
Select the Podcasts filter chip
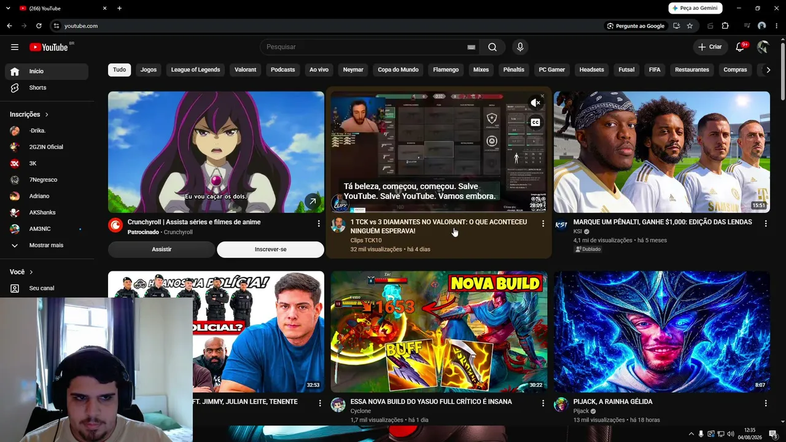(283, 70)
